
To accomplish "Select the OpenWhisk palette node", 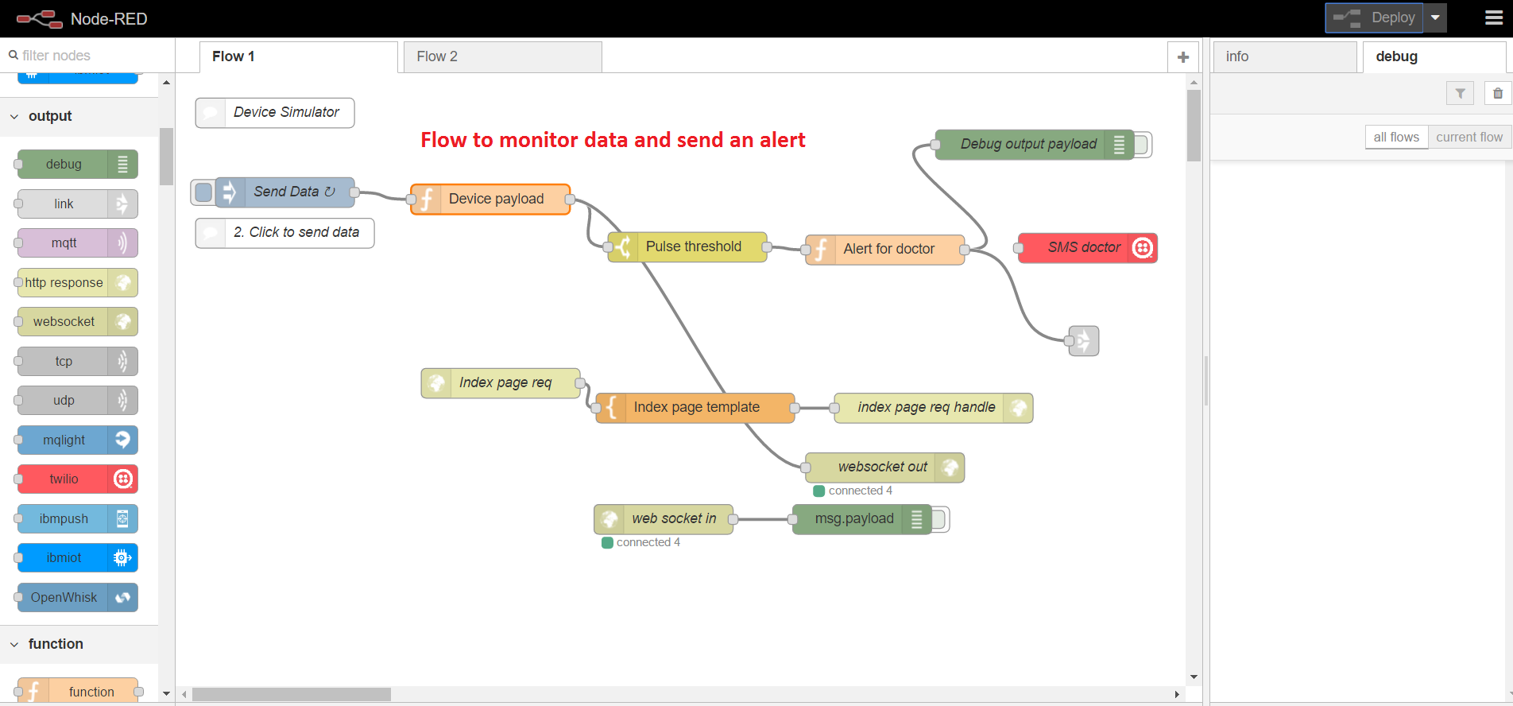I will [x=77, y=597].
